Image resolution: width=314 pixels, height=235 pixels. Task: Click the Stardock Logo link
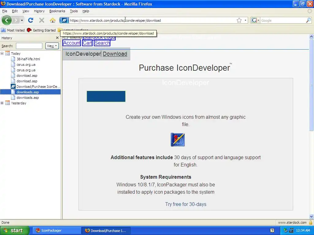pos(99,37)
